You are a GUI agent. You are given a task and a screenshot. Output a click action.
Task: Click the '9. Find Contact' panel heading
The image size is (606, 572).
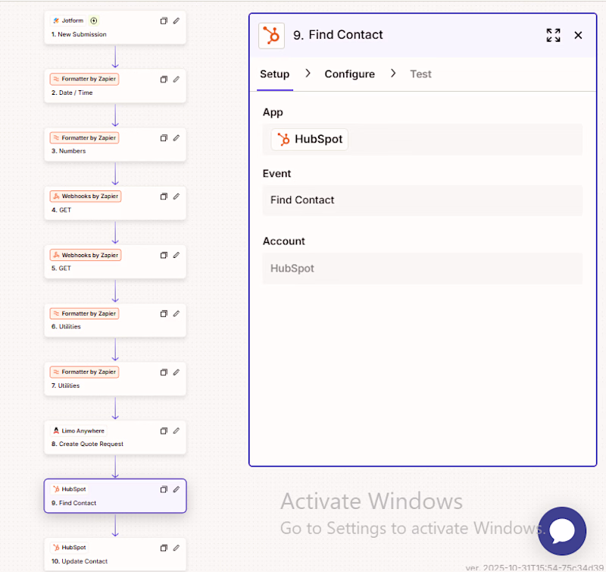338,35
